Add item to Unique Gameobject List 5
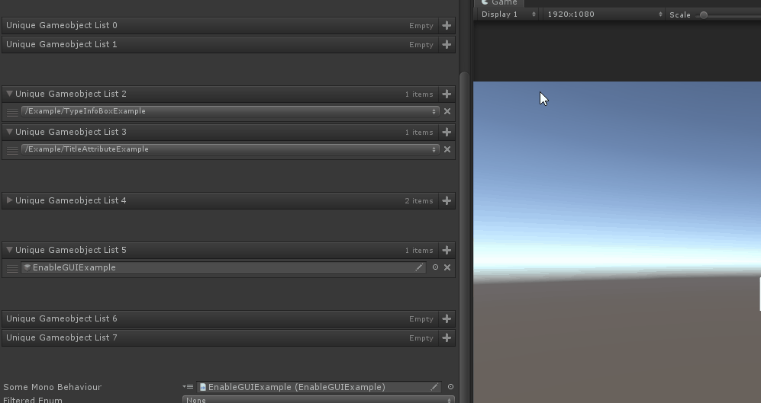This screenshot has width=761, height=403. pos(447,250)
